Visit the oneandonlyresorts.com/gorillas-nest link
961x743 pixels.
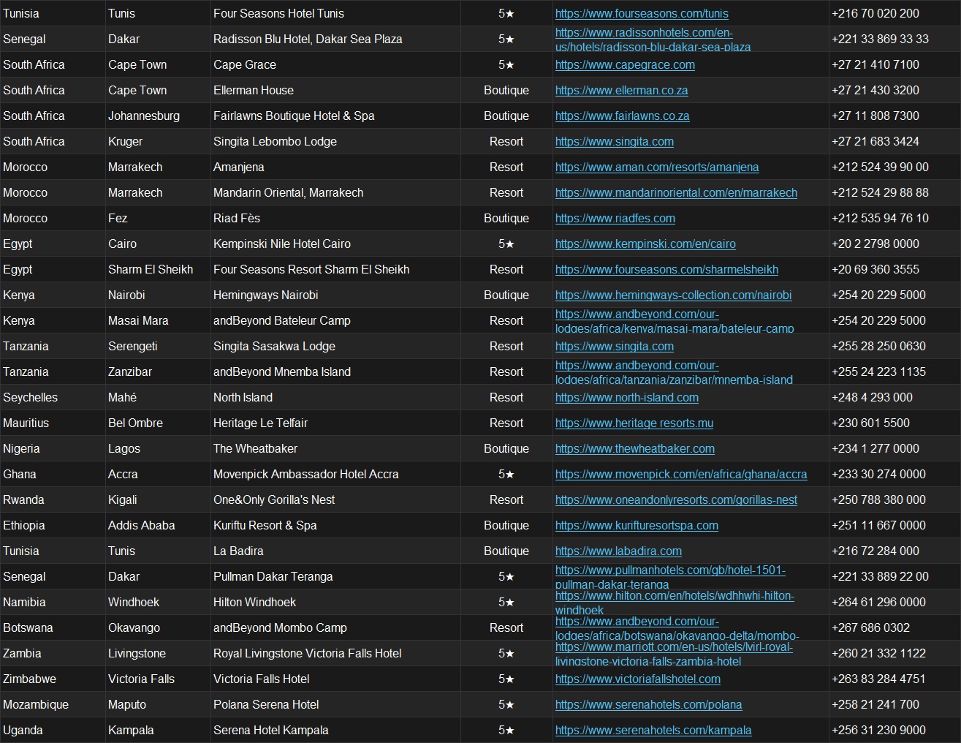676,499
